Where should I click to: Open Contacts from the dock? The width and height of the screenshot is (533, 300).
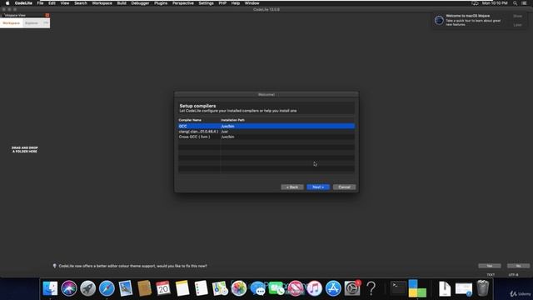pyautogui.click(x=144, y=288)
